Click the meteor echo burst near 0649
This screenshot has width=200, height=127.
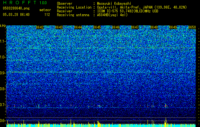coord(166,106)
